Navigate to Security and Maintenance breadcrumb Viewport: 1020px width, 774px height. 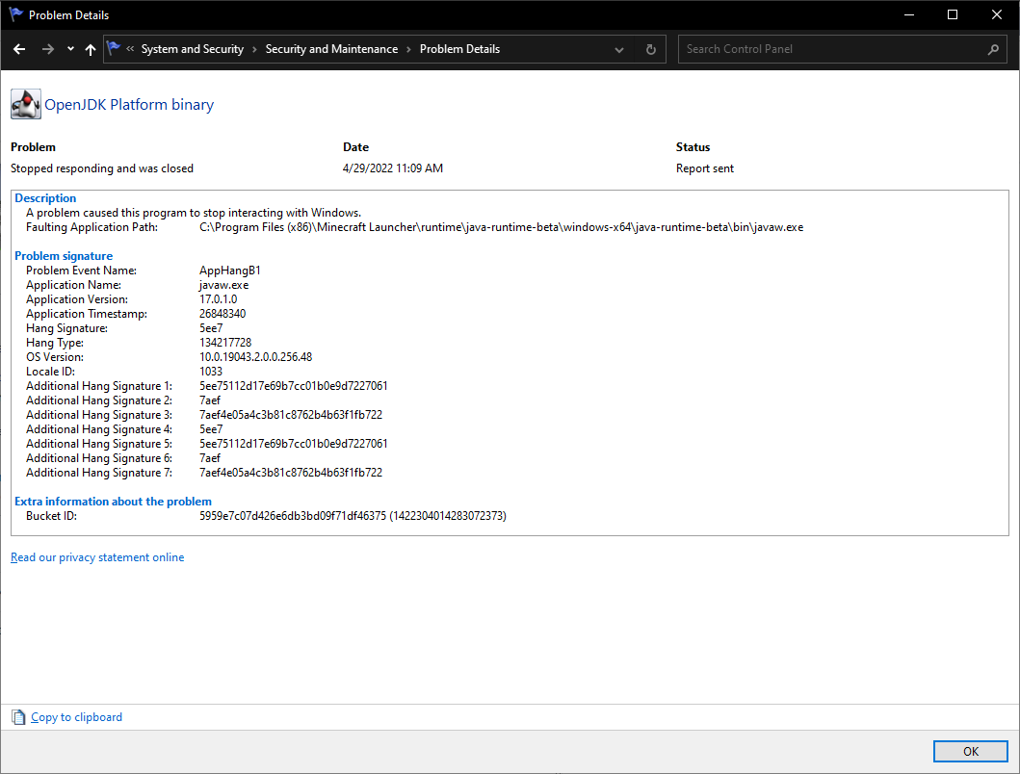tap(331, 49)
